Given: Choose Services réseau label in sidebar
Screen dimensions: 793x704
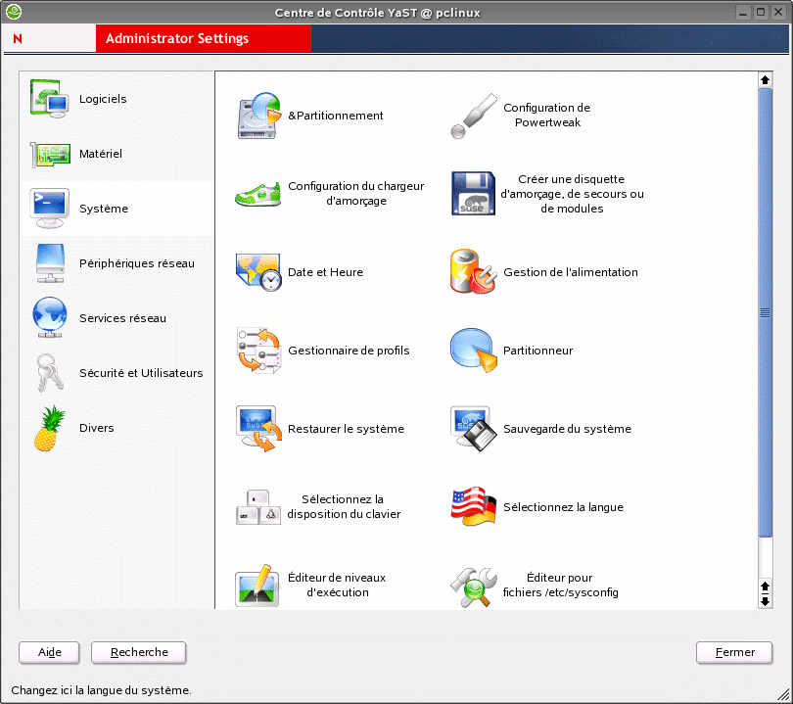Looking at the screenshot, I should 122,318.
